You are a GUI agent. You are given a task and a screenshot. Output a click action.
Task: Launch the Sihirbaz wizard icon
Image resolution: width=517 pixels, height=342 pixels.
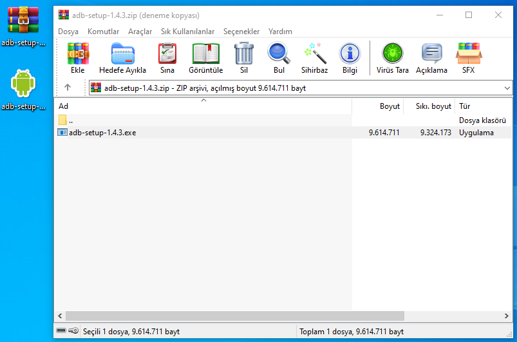coord(315,53)
